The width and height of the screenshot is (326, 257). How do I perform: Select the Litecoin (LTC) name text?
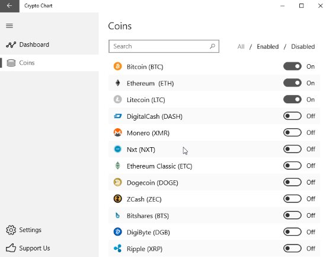(x=146, y=100)
